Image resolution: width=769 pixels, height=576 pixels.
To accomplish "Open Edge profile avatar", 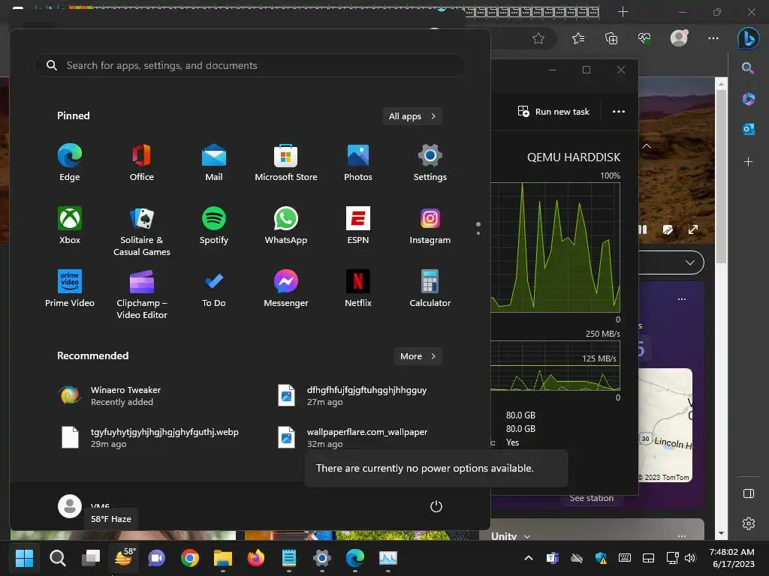I will point(679,38).
